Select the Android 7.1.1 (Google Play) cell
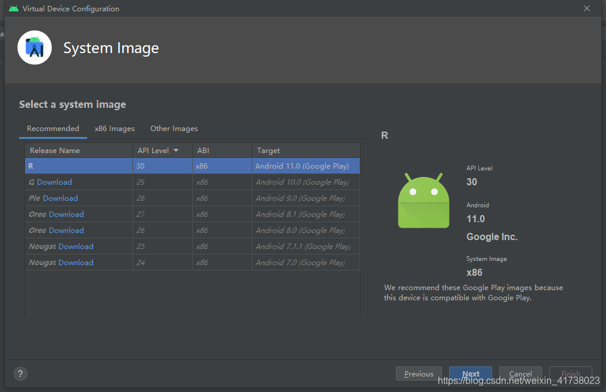The width and height of the screenshot is (606, 392). [x=306, y=247]
